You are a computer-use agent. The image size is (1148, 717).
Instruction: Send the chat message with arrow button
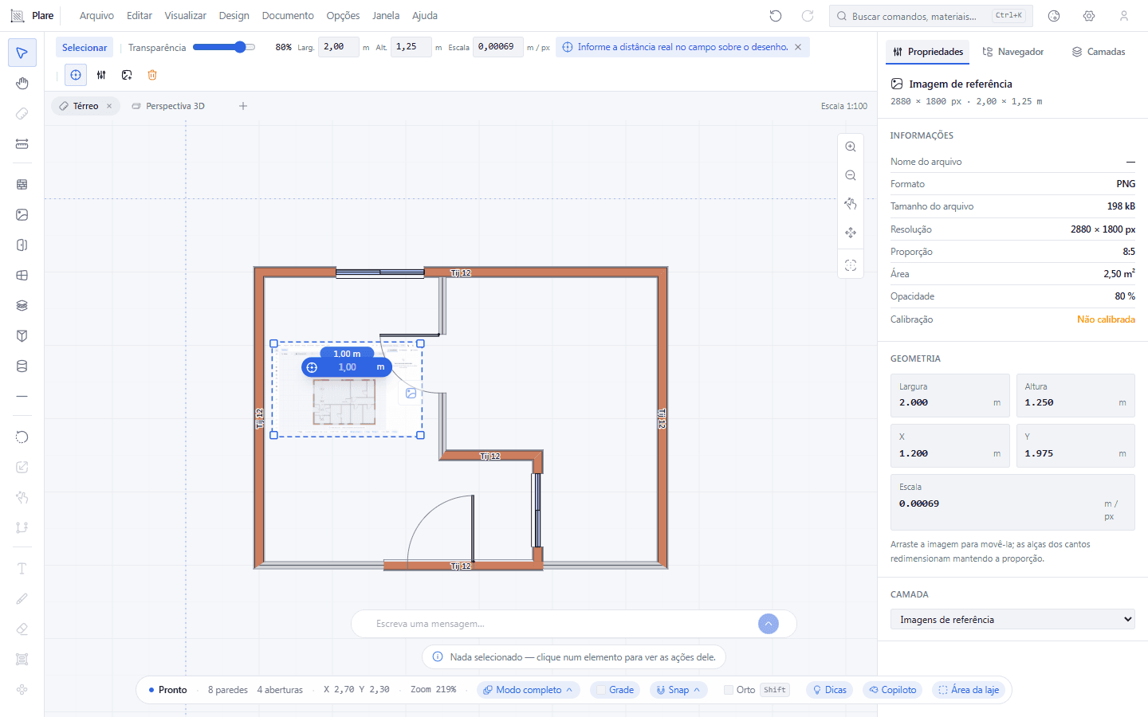pos(769,624)
